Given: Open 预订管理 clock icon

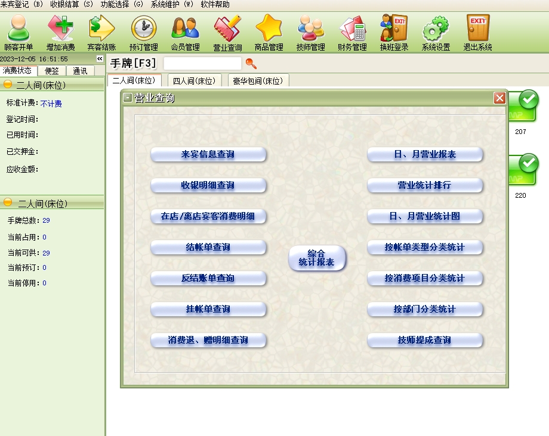Looking at the screenshot, I should (144, 32).
